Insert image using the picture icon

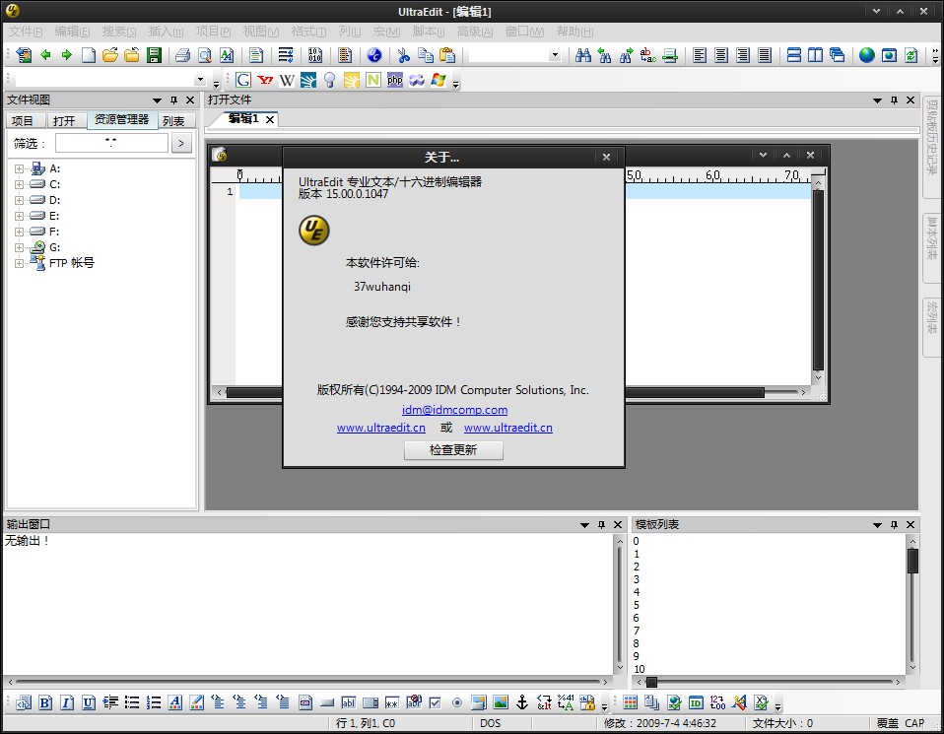[501, 702]
